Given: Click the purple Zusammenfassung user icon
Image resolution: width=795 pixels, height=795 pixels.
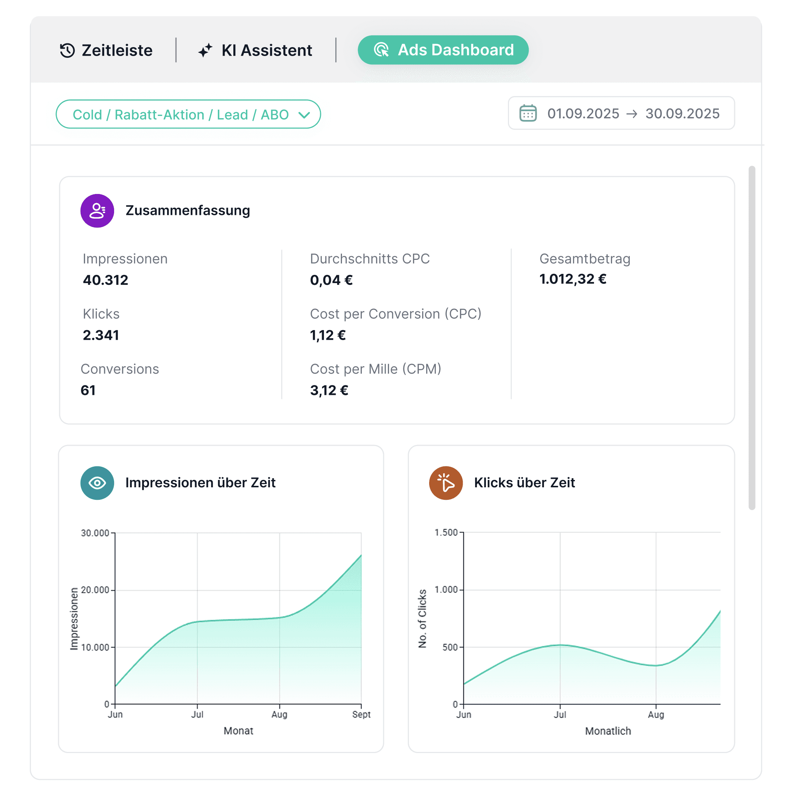Looking at the screenshot, I should coord(97,211).
